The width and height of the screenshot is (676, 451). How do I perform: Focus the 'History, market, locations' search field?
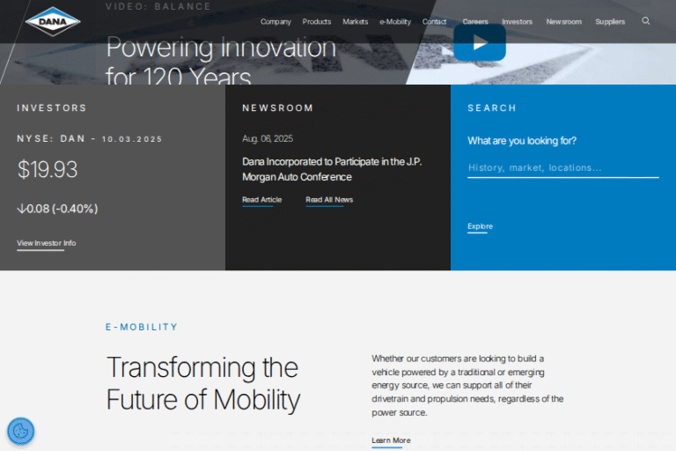click(562, 167)
